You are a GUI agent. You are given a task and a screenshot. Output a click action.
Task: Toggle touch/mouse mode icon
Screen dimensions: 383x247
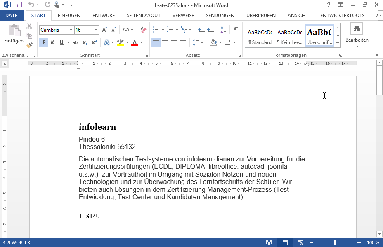click(x=57, y=5)
